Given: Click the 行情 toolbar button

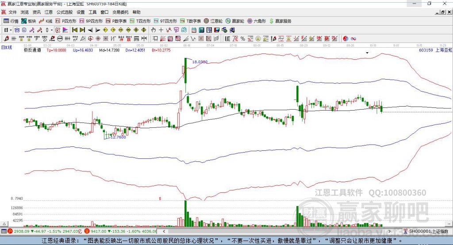Looking at the screenshot, I should point(11,21).
